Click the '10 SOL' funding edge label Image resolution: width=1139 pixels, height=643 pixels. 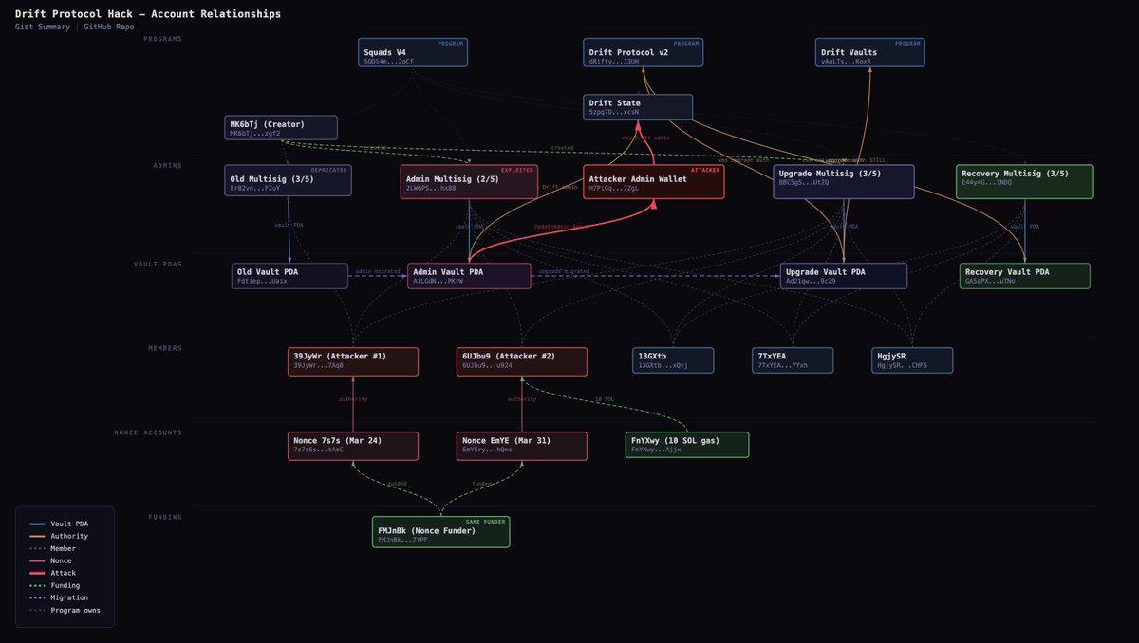pos(607,398)
